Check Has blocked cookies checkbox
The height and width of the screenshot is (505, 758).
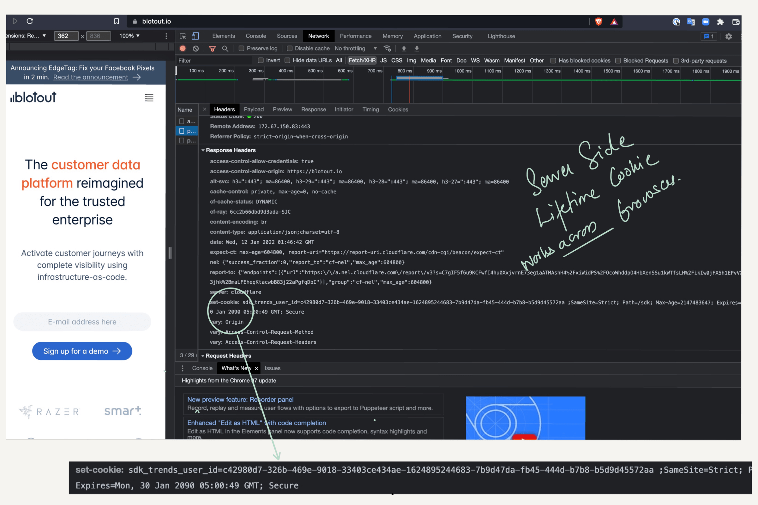[x=553, y=61]
